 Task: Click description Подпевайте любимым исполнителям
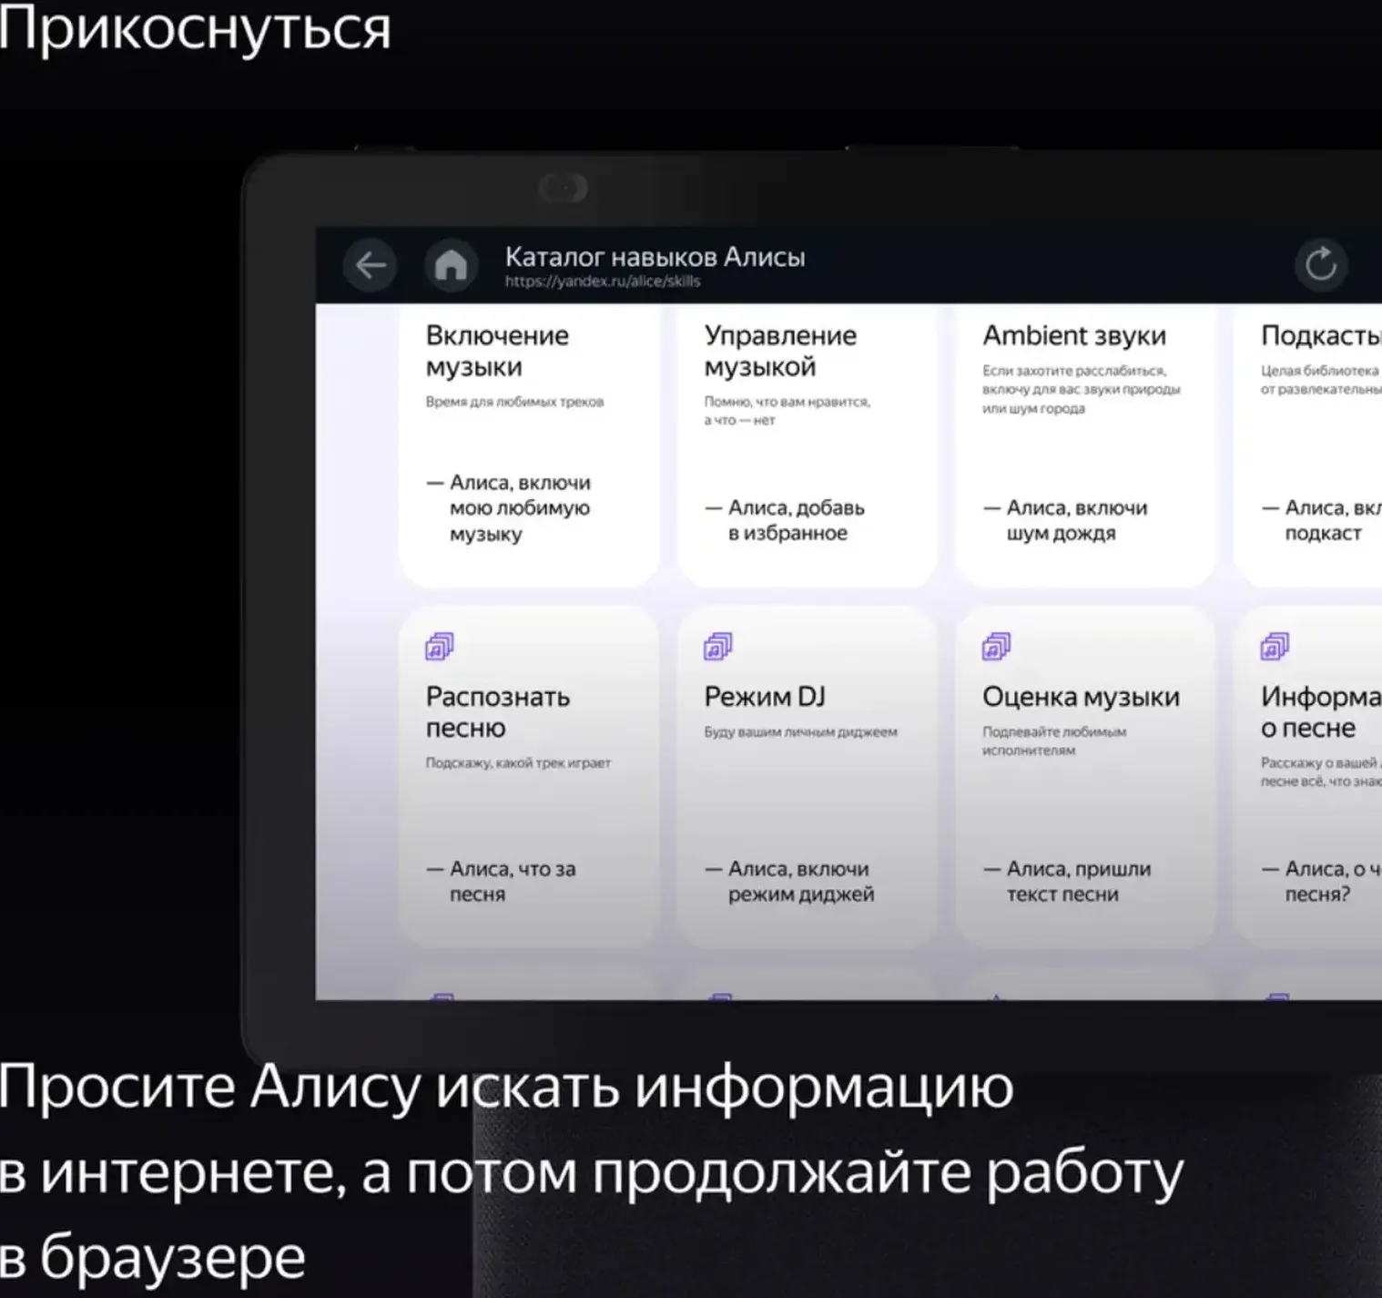point(1054,741)
